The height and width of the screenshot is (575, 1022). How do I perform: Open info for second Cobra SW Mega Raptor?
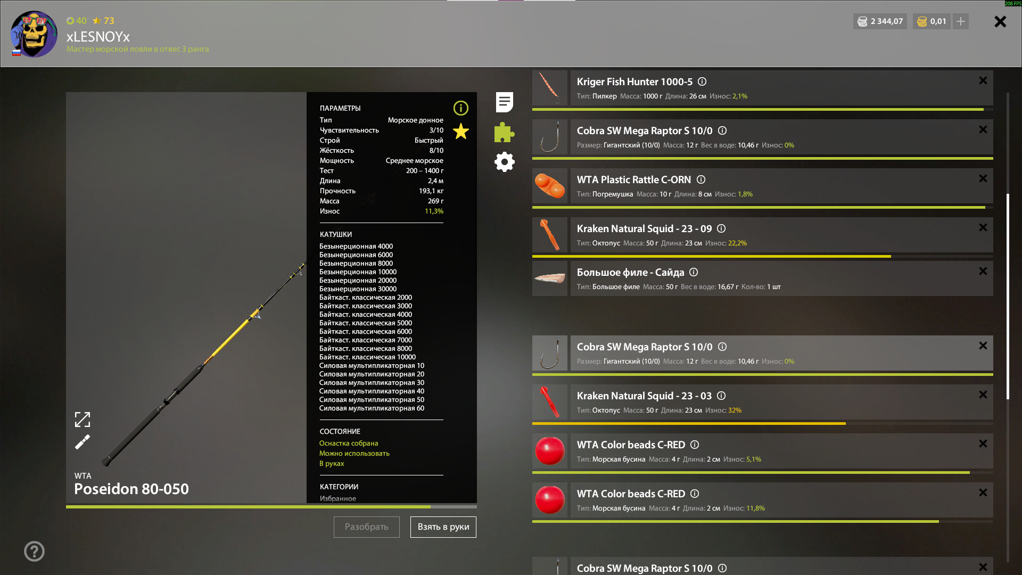click(722, 347)
